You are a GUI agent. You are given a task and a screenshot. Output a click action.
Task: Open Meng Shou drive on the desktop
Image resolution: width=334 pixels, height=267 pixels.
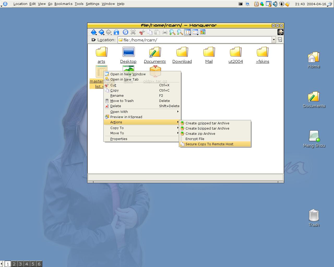314,139
